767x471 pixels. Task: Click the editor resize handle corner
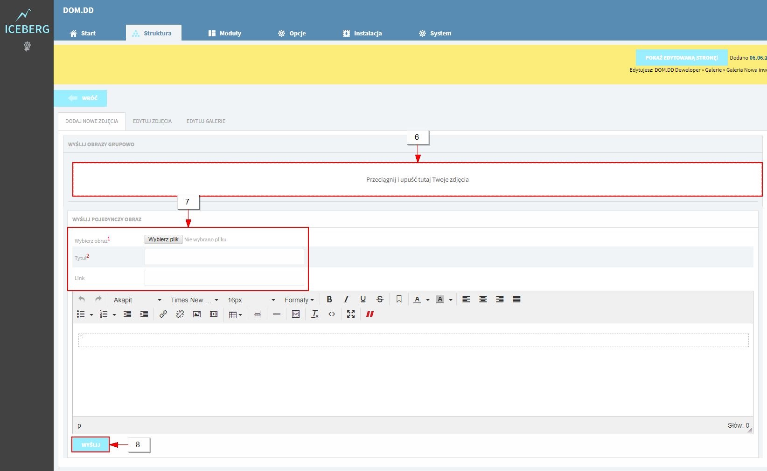pyautogui.click(x=750, y=430)
